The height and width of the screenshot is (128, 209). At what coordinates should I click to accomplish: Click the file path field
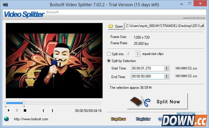(165, 26)
